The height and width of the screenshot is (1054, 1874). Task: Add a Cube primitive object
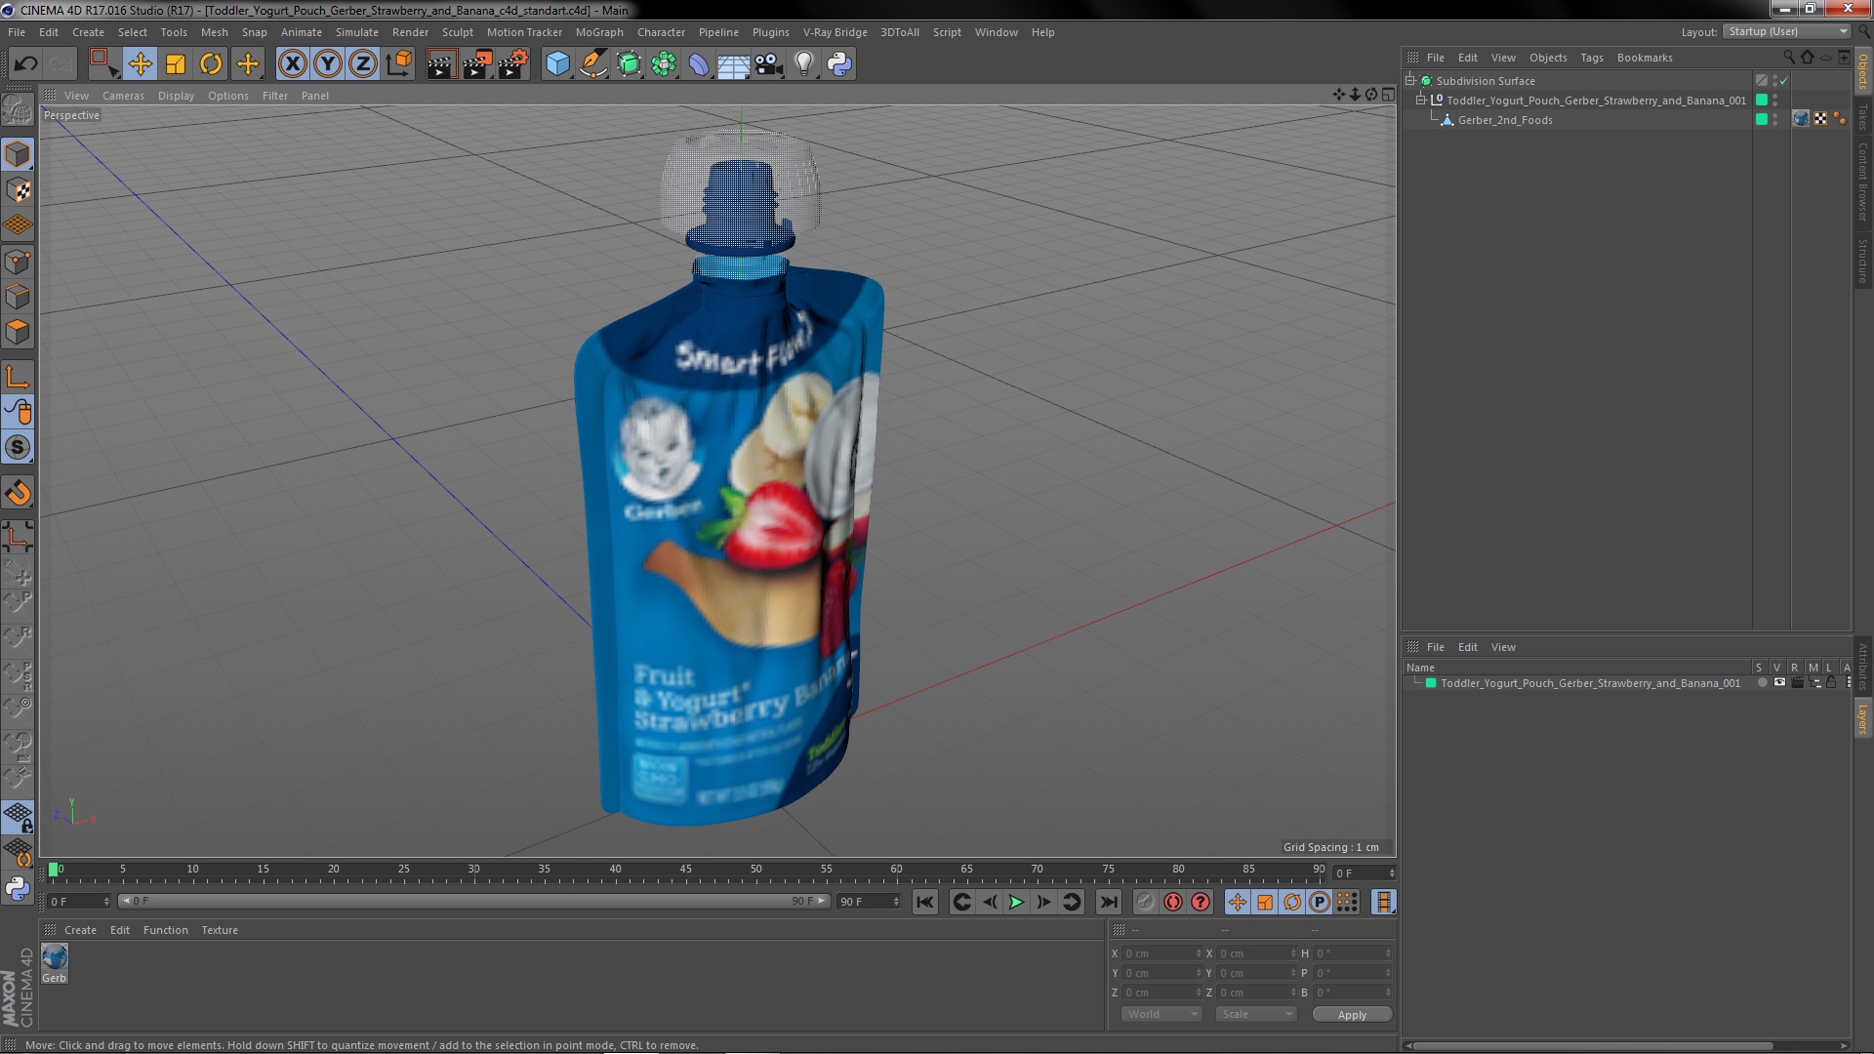click(x=557, y=64)
